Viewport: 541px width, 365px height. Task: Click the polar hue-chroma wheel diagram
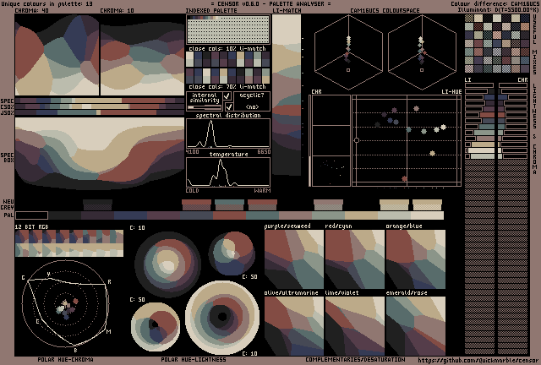[x=66, y=304]
